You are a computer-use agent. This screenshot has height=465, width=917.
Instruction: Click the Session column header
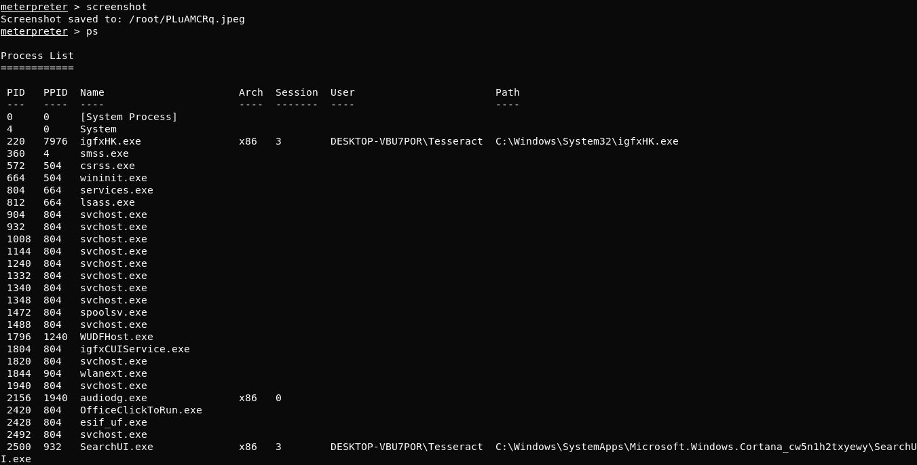pos(297,92)
